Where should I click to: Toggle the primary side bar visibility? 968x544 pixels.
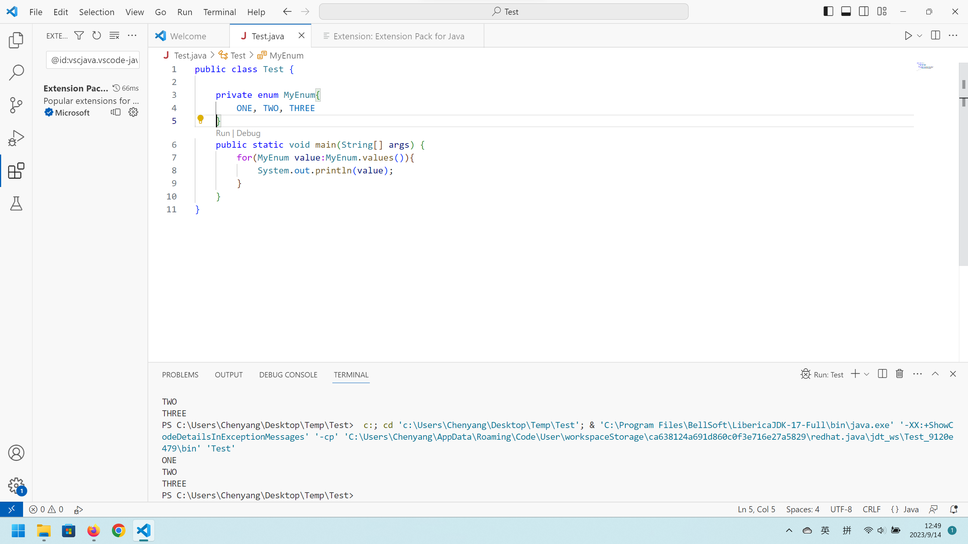(828, 11)
